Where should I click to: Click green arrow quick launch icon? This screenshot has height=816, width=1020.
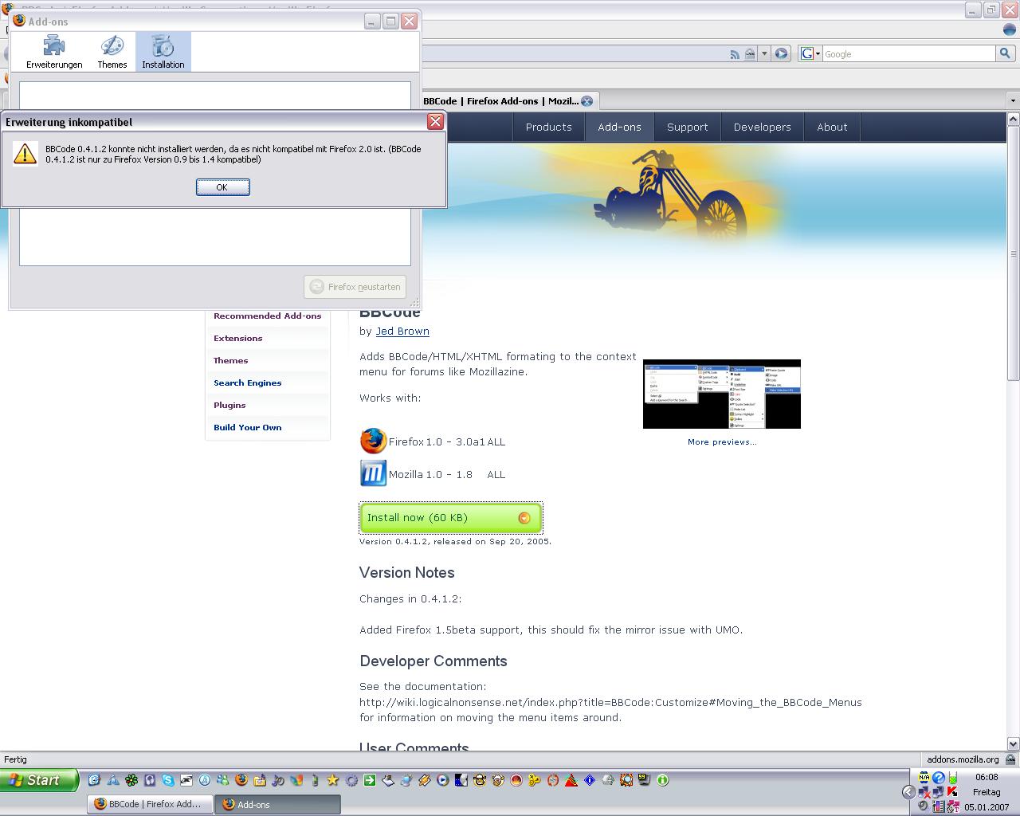tap(370, 780)
